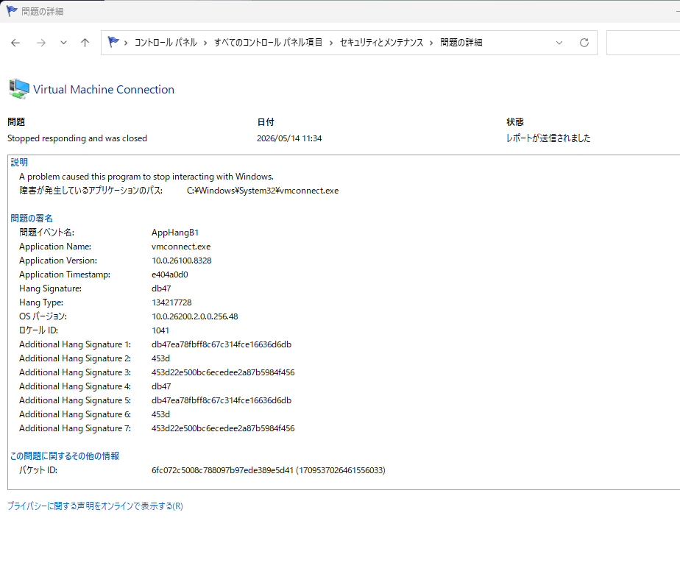680x574 pixels.
Task: Click Additional Hang Signature 1 value
Action: (x=222, y=344)
